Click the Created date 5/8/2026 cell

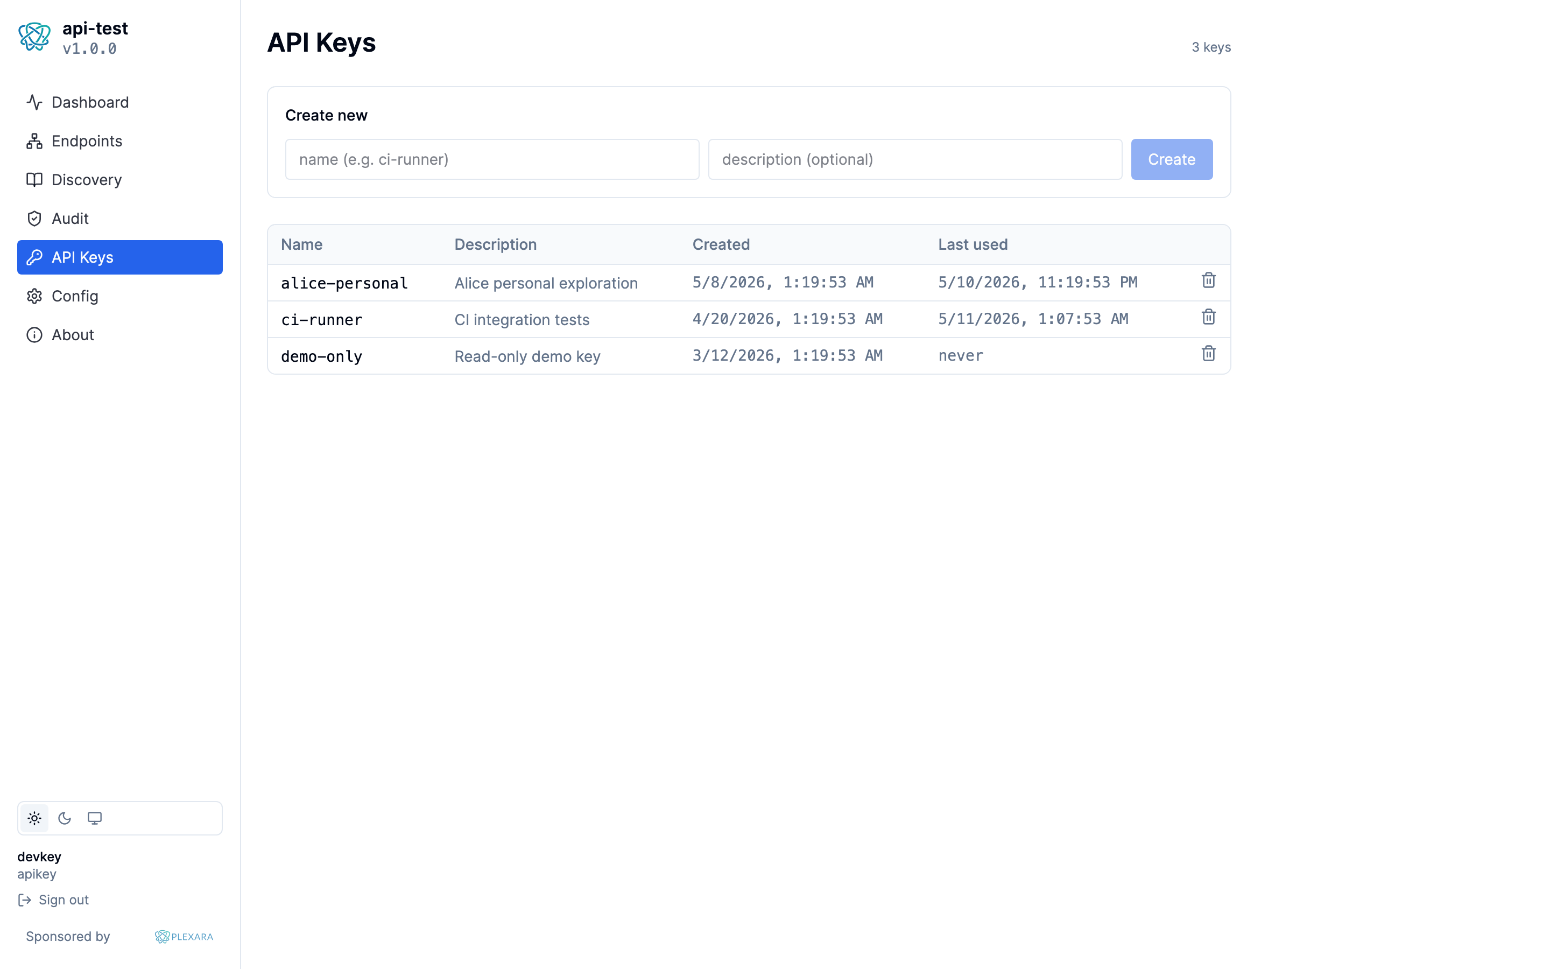click(x=783, y=283)
